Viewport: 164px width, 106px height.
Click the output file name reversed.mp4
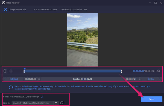(25, 97)
